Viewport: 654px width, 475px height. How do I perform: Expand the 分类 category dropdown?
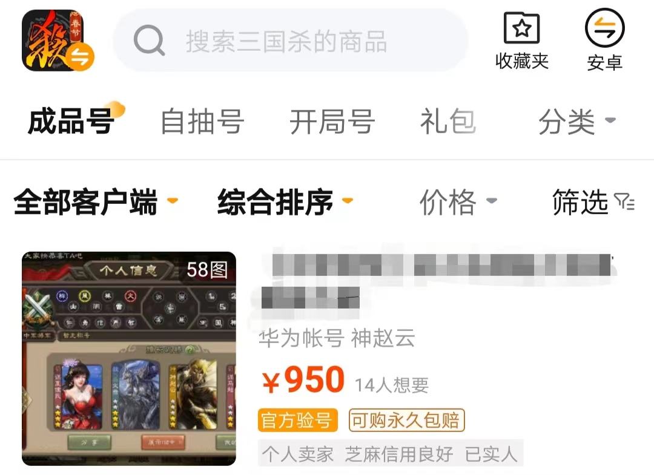(577, 121)
